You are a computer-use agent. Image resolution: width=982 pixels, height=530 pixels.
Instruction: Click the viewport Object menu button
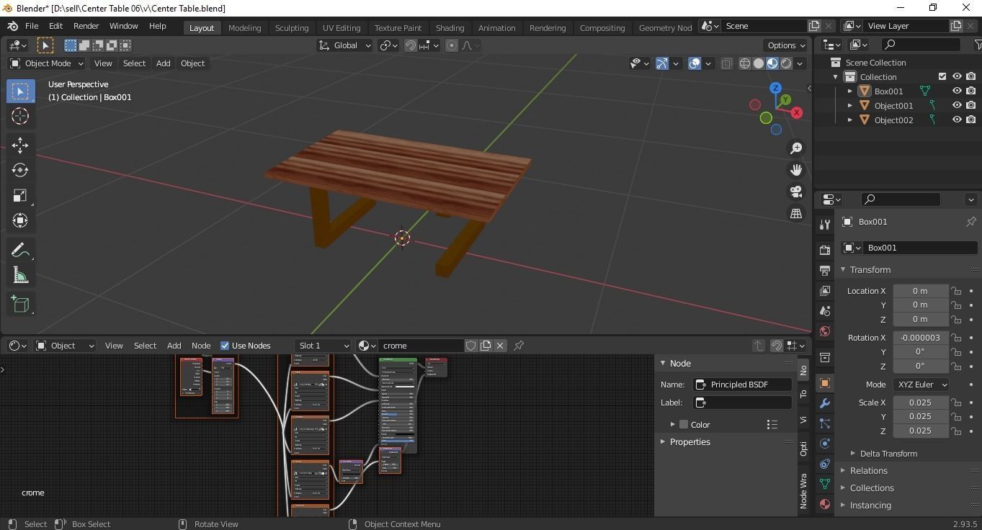[192, 63]
